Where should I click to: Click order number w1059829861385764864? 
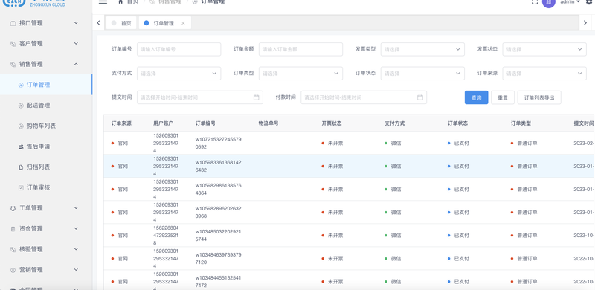[218, 189]
